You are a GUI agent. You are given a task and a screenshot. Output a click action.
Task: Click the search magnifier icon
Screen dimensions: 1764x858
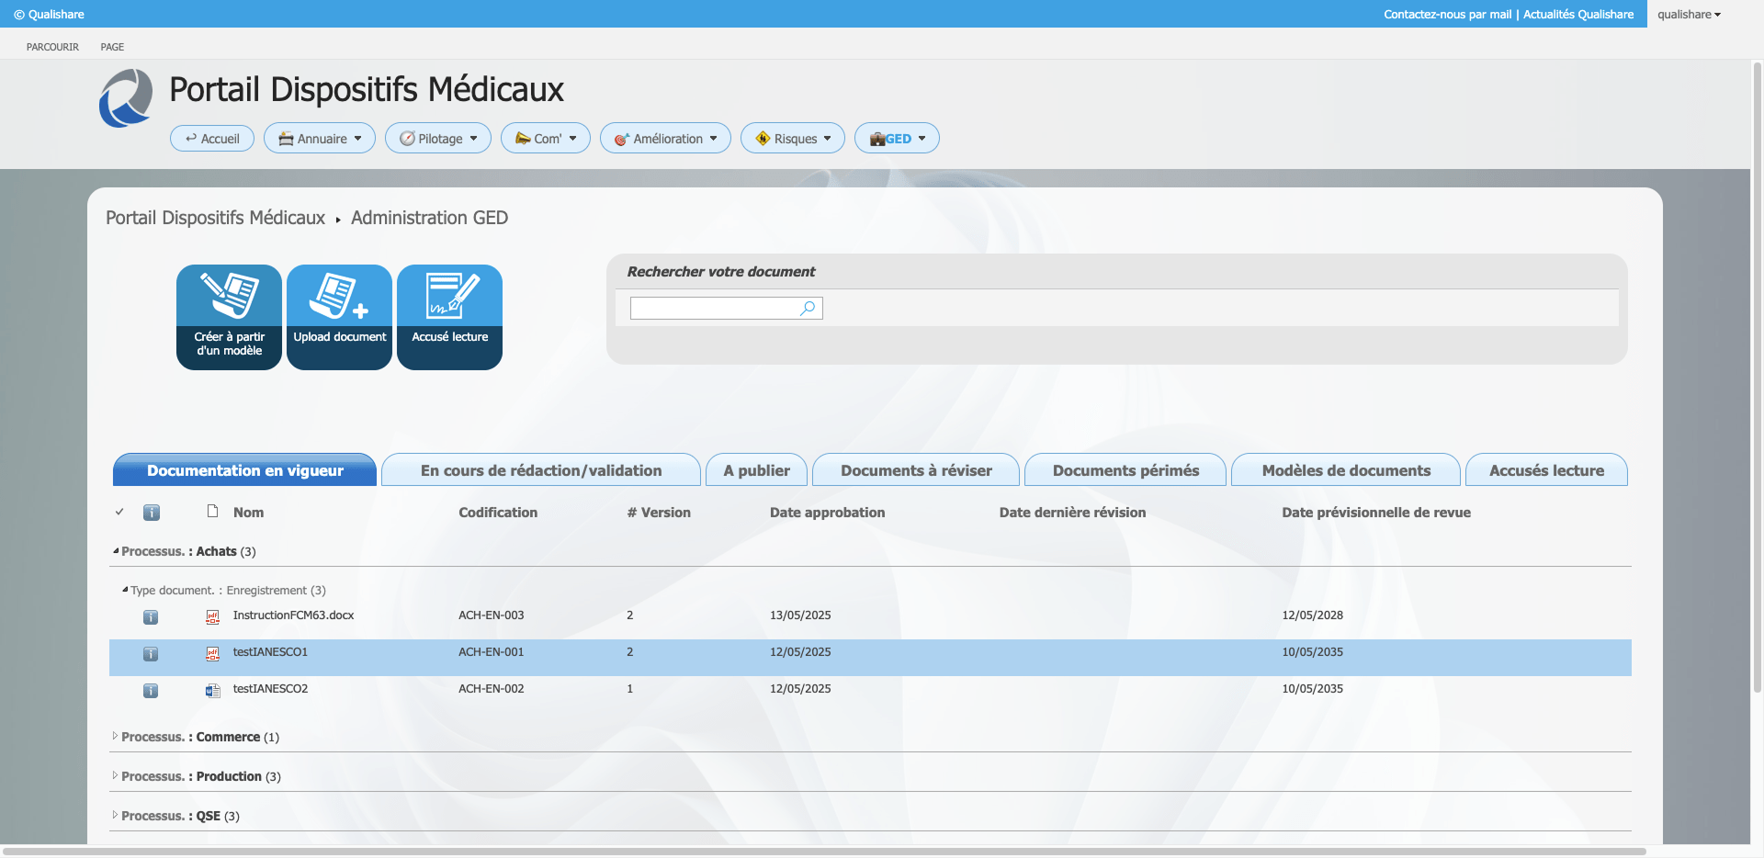click(x=808, y=308)
